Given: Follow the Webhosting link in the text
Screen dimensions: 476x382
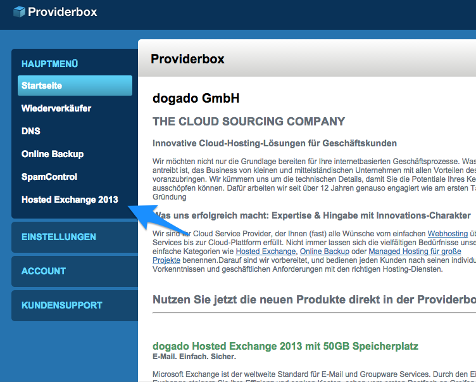Looking at the screenshot, I should (x=448, y=234).
